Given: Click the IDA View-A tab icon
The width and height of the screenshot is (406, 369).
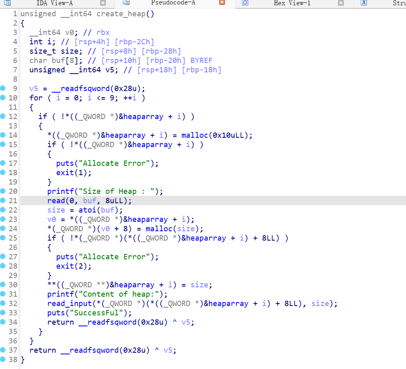Looking at the screenshot, I should click(x=7, y=3).
